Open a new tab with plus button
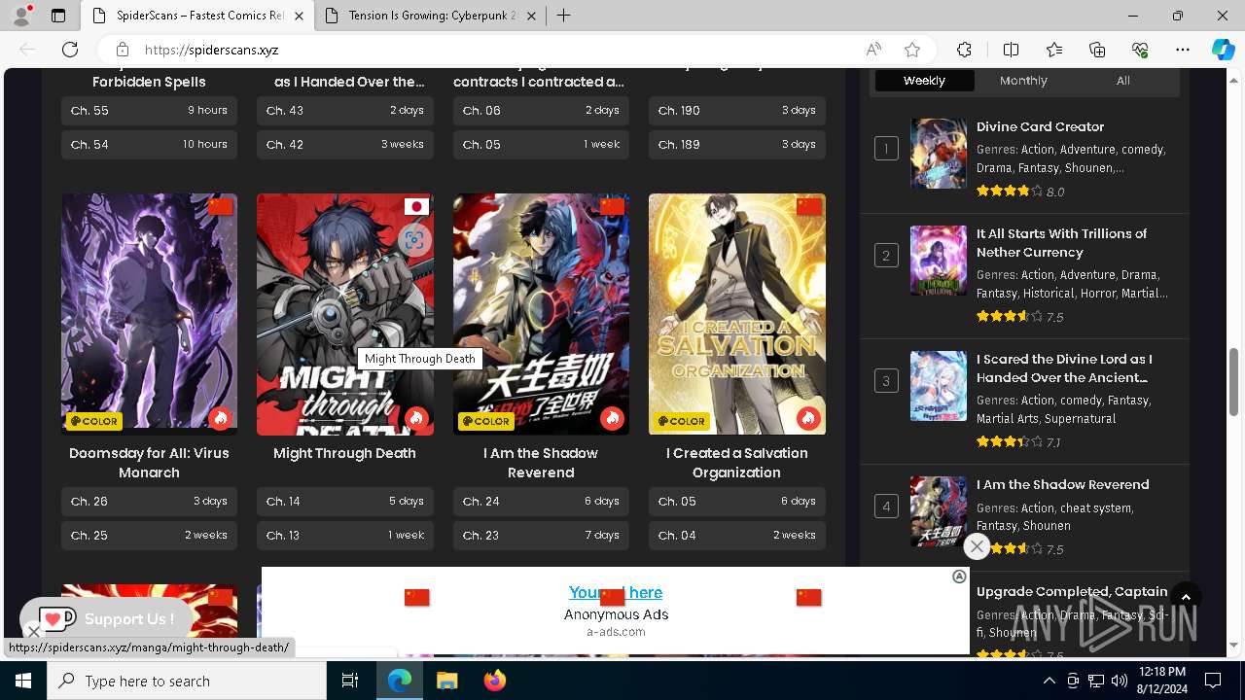This screenshot has width=1245, height=700. (x=563, y=16)
